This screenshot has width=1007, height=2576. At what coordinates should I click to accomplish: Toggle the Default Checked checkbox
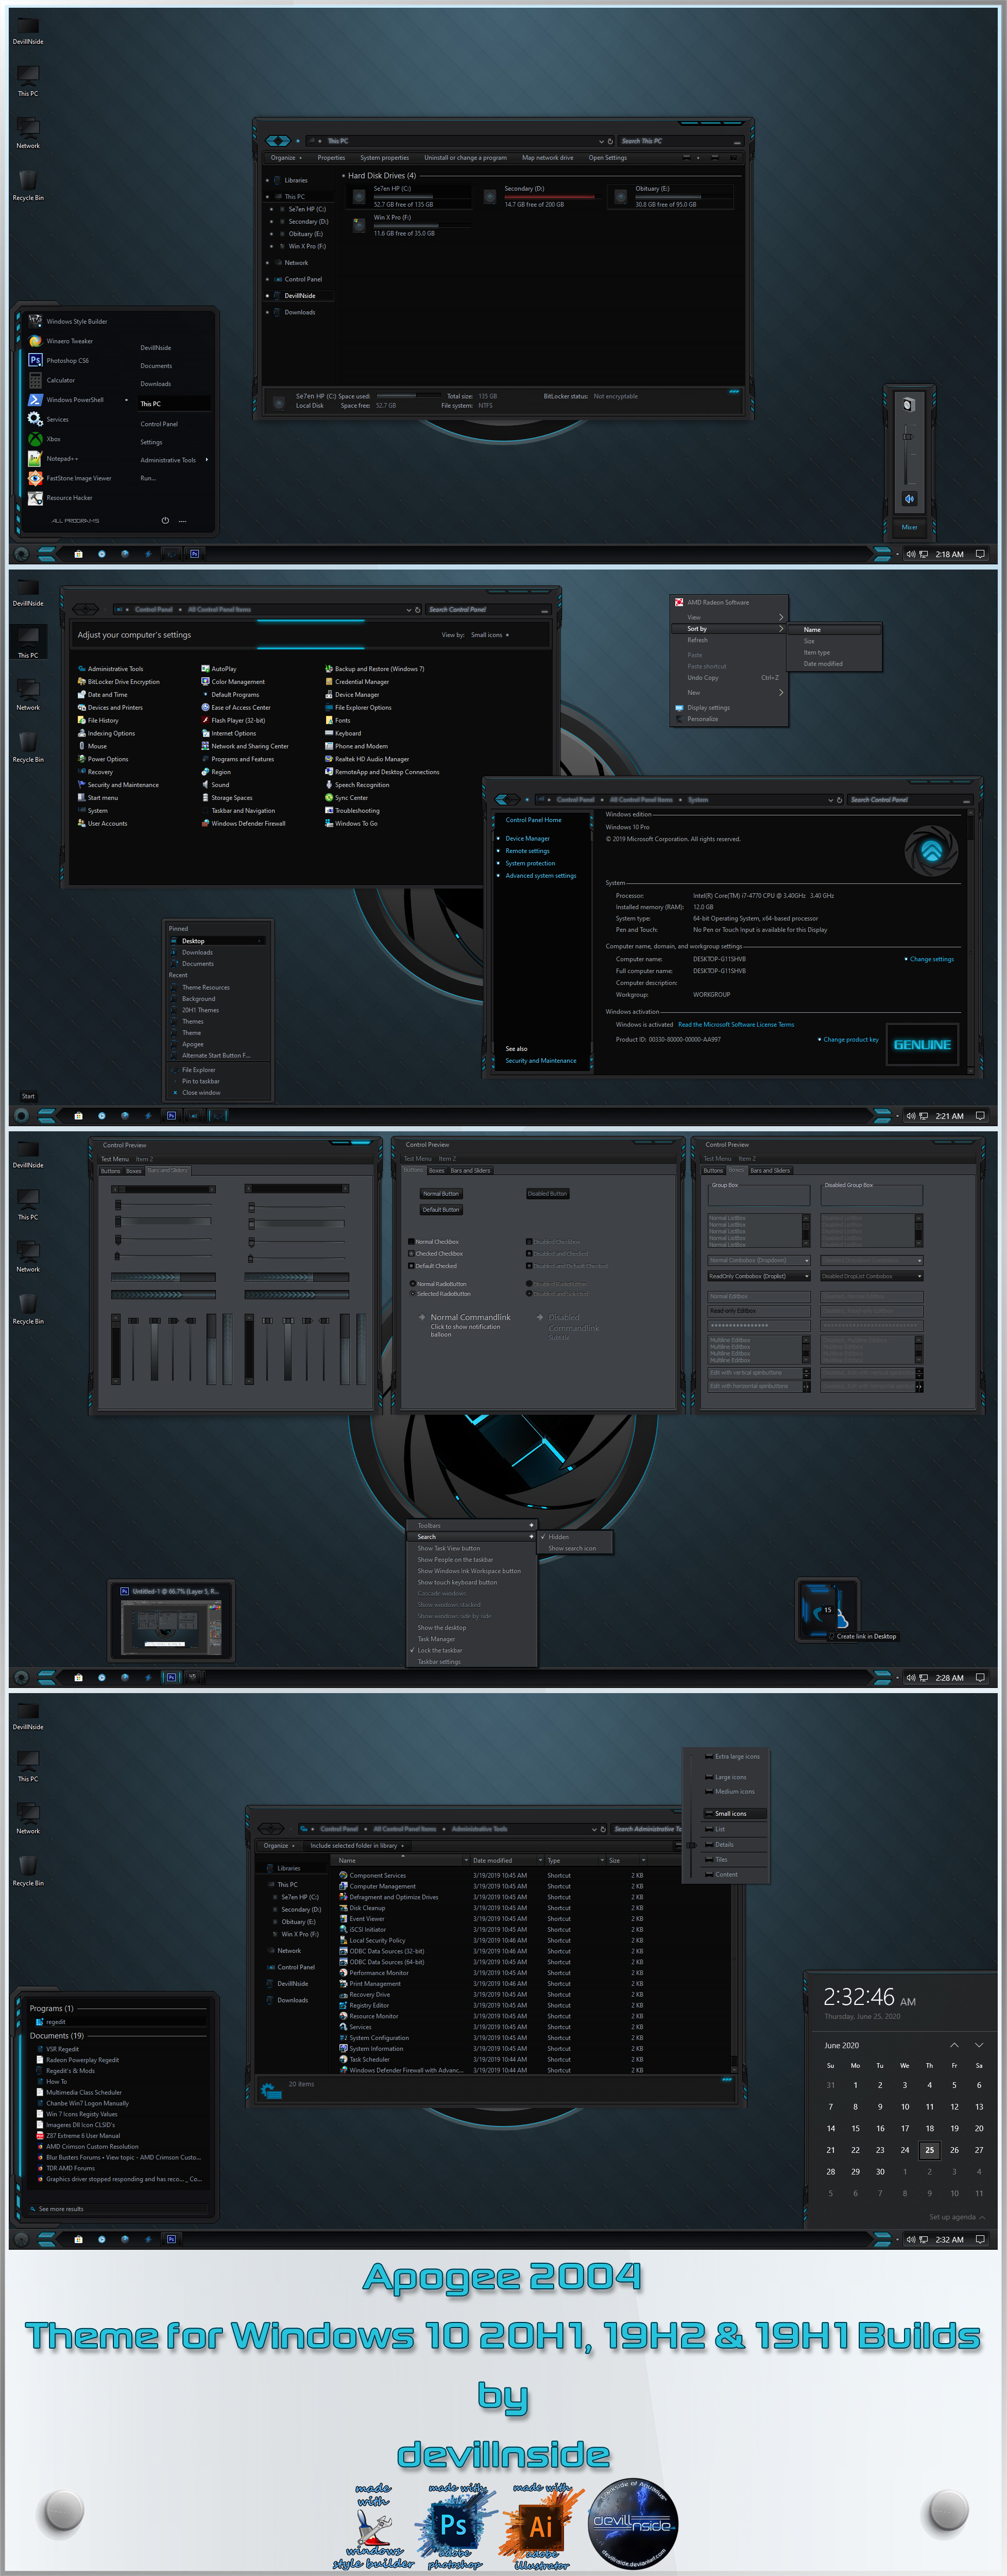[432, 1266]
